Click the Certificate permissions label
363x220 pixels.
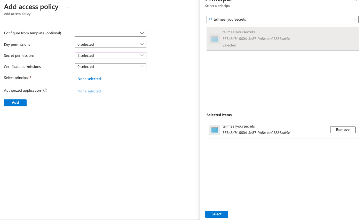[22, 67]
